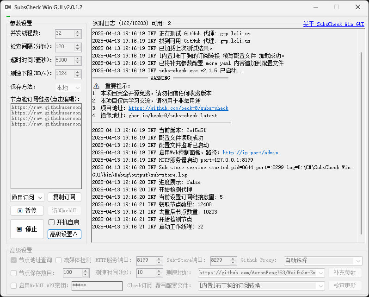The height and width of the screenshot is (297, 369).
Task: Toggle the 流媒体检测 checkbox
Action: click(58, 260)
